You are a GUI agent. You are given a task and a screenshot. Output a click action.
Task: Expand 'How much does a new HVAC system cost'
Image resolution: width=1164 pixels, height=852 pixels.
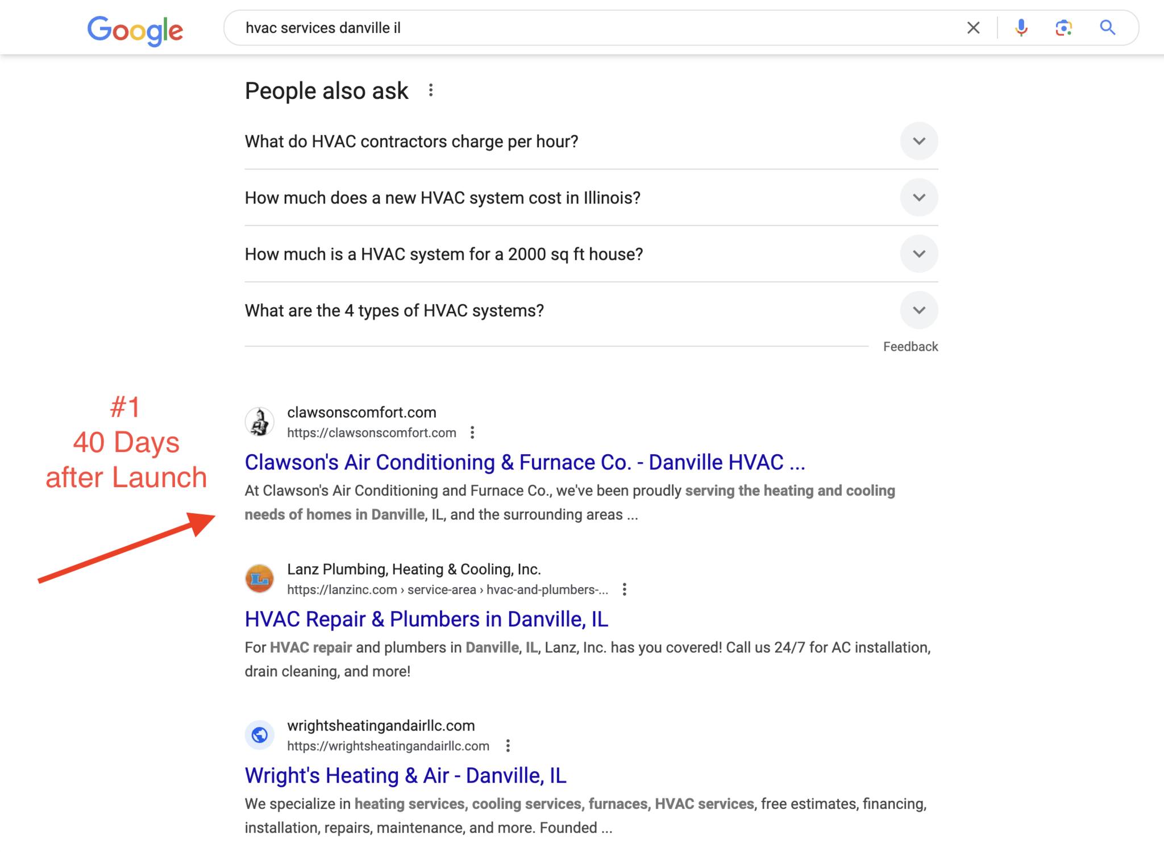(x=591, y=197)
